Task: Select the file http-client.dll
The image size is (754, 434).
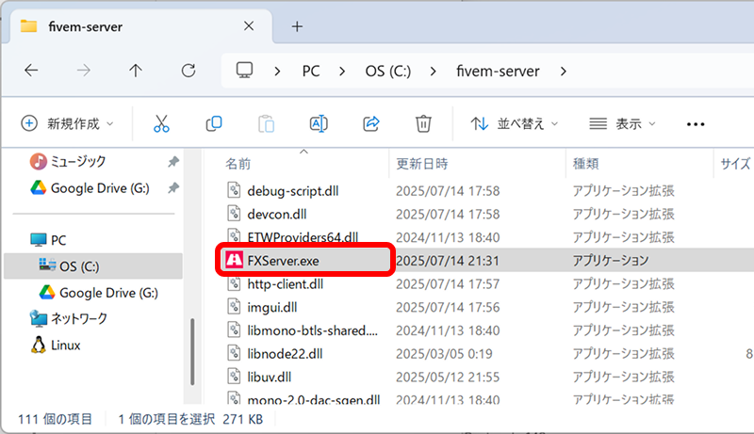Action: (x=286, y=283)
